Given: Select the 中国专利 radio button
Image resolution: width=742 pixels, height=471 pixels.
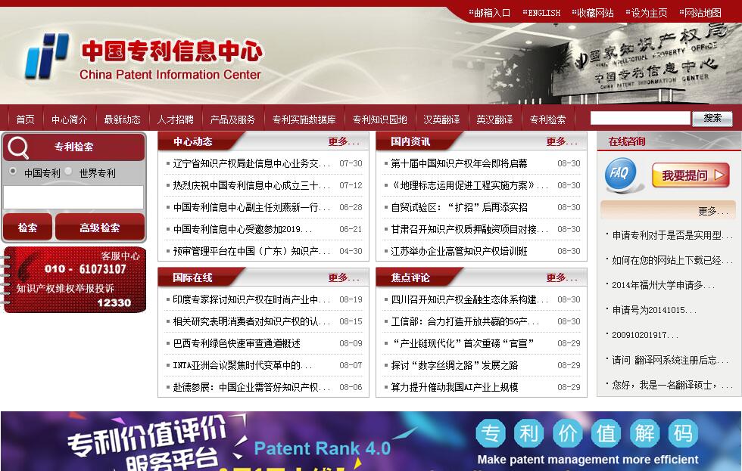Looking at the screenshot, I should click(x=13, y=172).
